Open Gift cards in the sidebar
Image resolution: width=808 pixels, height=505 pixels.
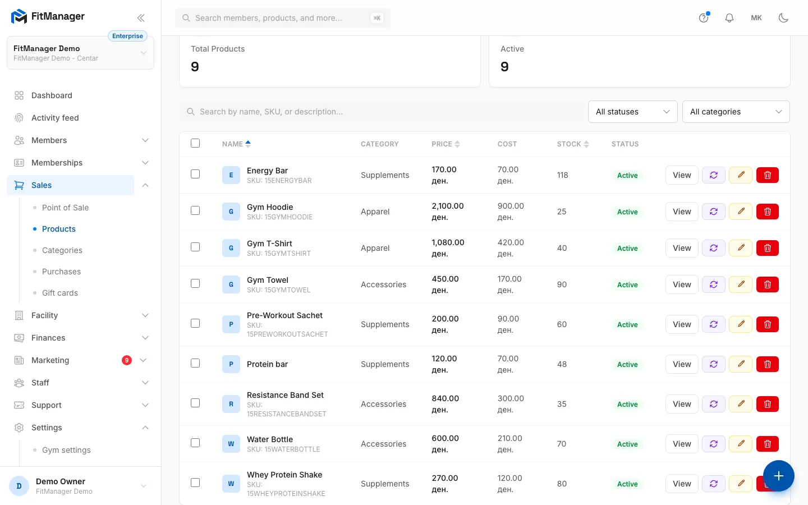(x=60, y=293)
